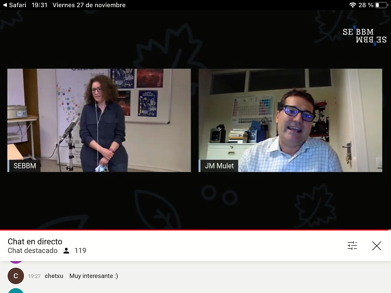
Task: Open the chetxu username profile
Action: [54, 276]
